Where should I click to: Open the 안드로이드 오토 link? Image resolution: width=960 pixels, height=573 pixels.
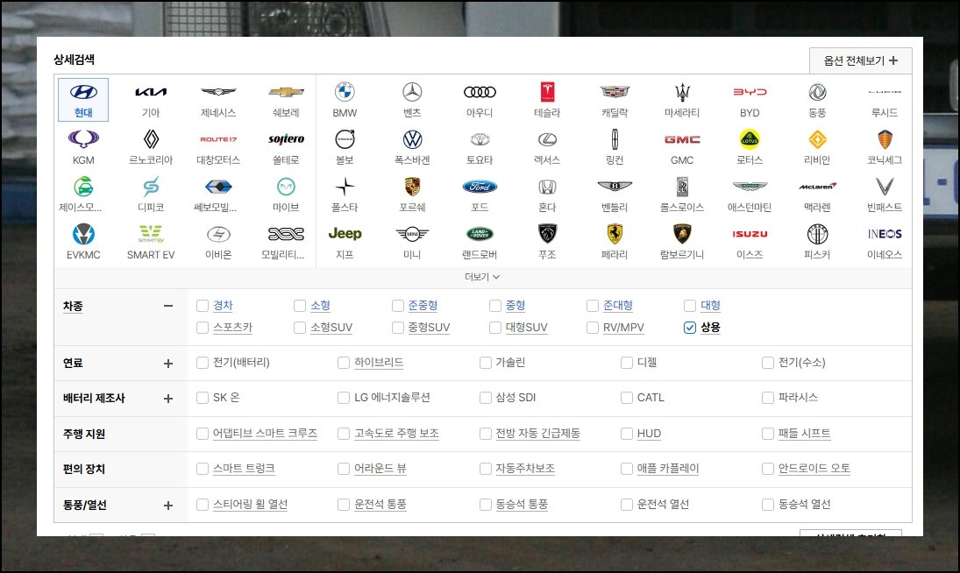coord(814,469)
